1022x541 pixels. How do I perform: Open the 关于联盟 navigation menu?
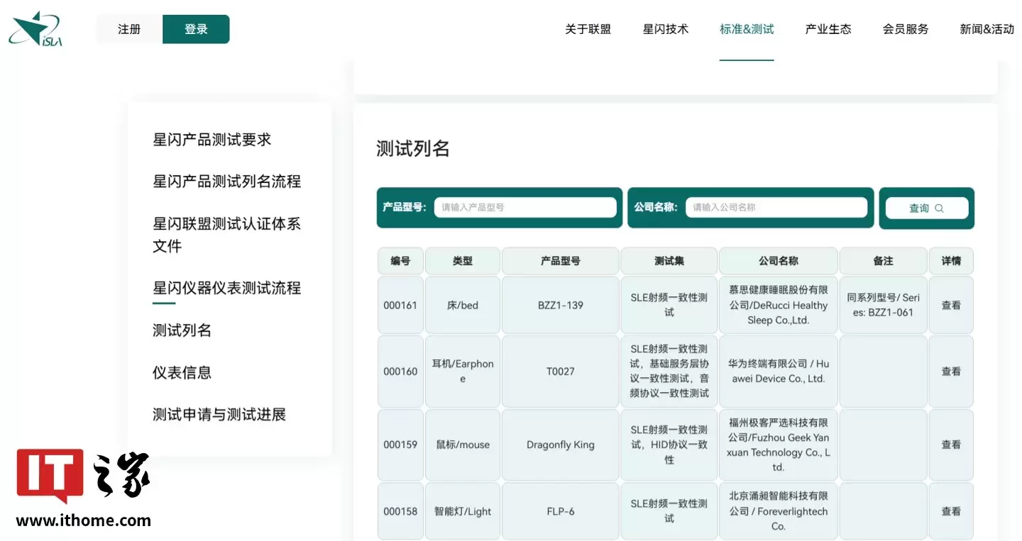pyautogui.click(x=587, y=29)
